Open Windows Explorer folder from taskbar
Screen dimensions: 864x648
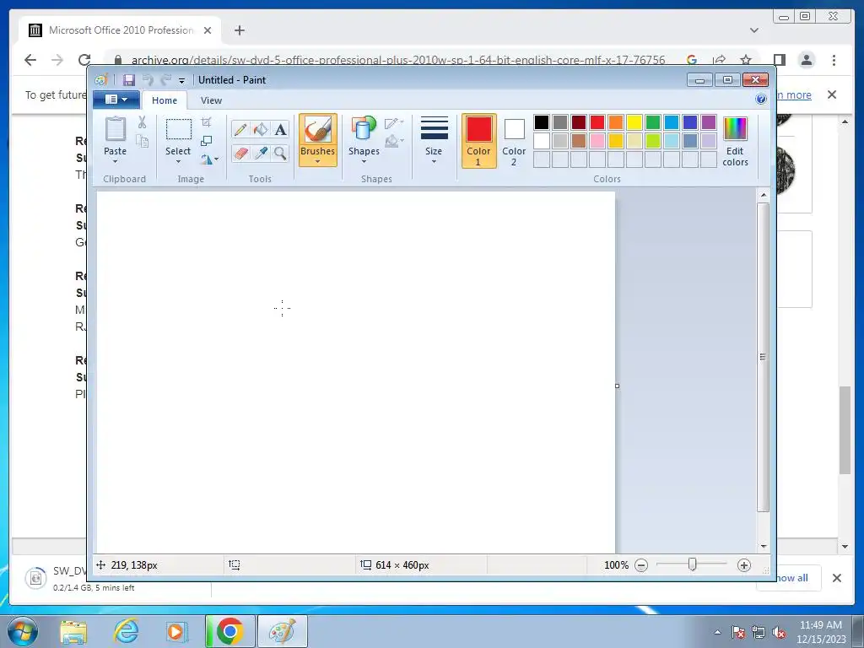click(74, 631)
